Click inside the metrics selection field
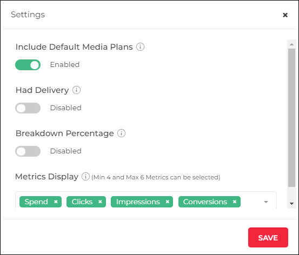Viewport: 299px width, 255px height. point(146,200)
